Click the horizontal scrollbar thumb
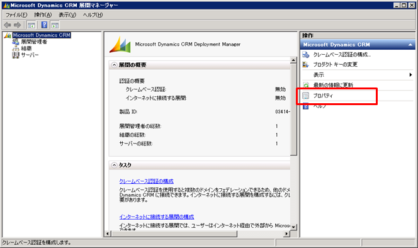 174,234
